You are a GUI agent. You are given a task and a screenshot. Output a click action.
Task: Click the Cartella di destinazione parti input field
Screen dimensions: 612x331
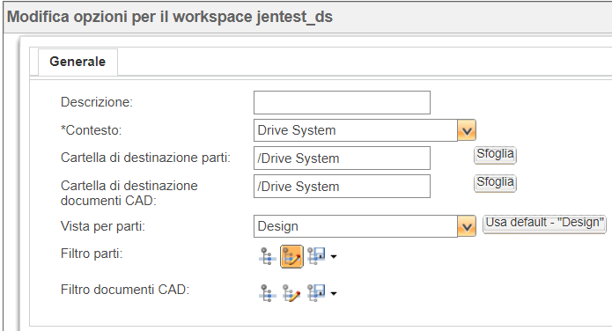(x=342, y=158)
